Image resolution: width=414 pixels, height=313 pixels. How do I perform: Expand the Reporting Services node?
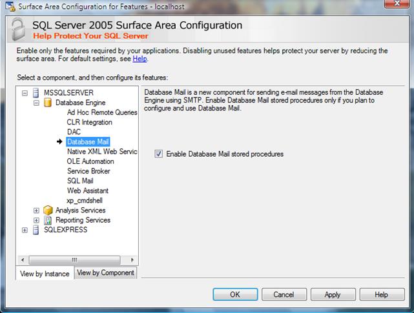coord(36,220)
